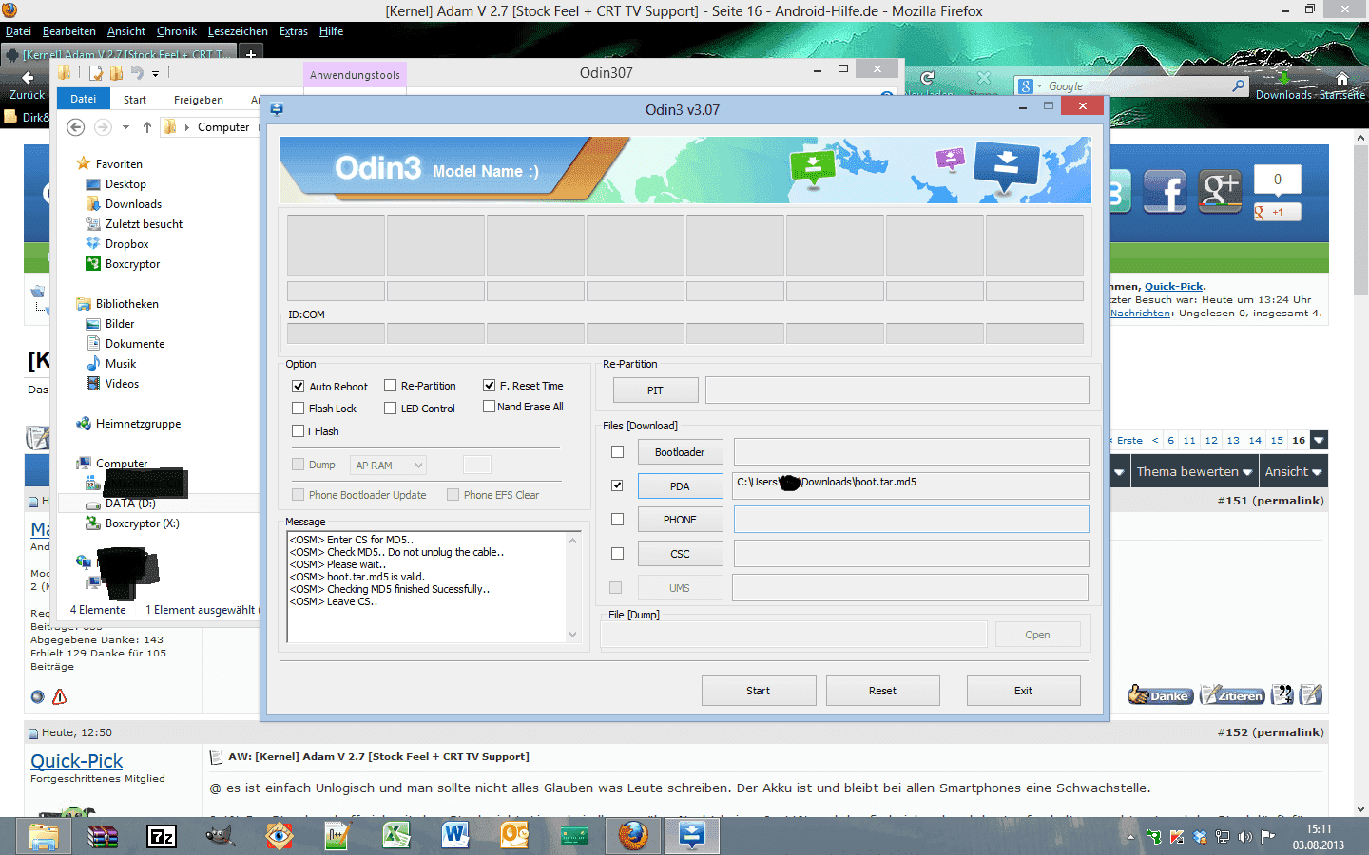Click the report warning triangle icon
1369x855 pixels.
point(59,696)
